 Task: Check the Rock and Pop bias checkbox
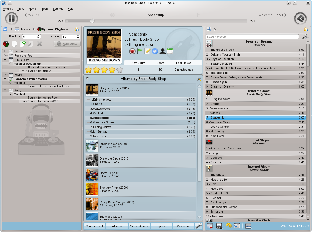tap(10, 55)
